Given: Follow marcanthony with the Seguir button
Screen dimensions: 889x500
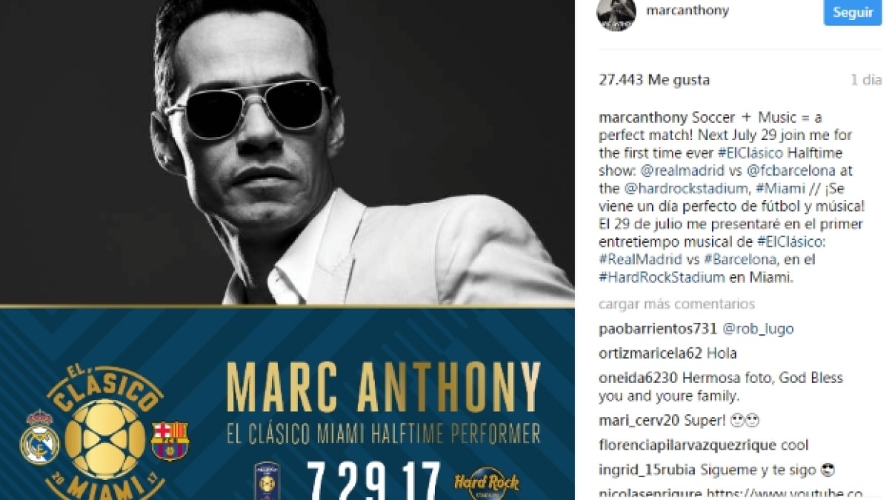Looking at the screenshot, I should coord(853,13).
